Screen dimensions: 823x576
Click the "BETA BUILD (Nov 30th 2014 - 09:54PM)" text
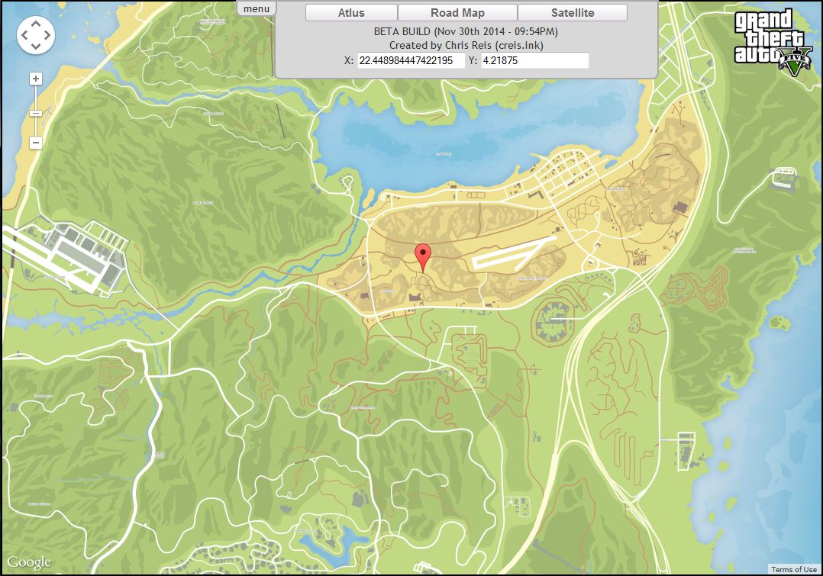(x=466, y=31)
